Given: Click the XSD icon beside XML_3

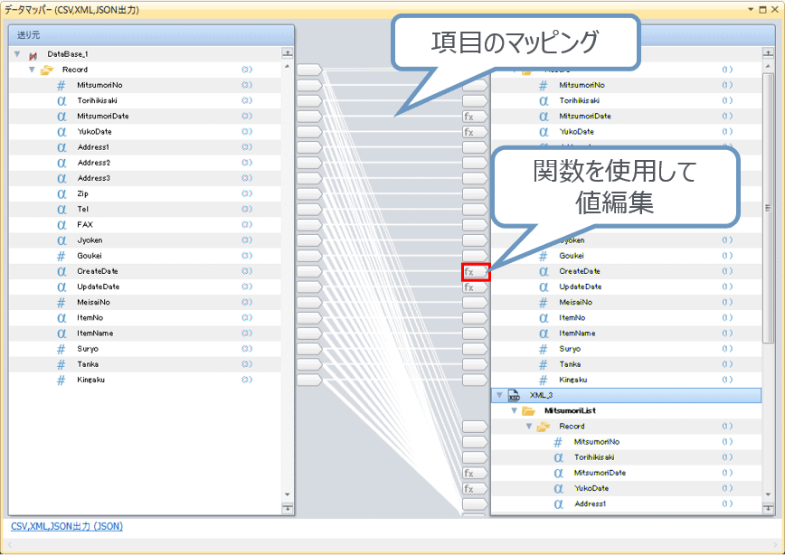Looking at the screenshot, I should point(514,395).
